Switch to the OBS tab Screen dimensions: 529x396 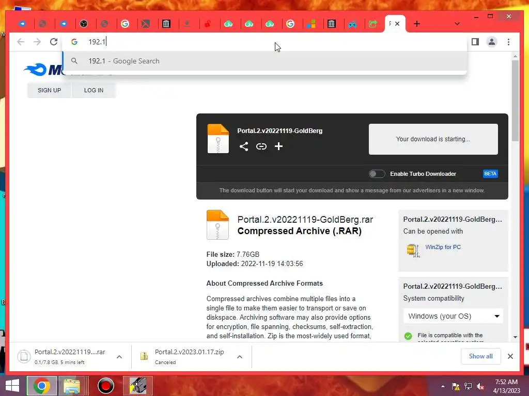pyautogui.click(x=84, y=24)
